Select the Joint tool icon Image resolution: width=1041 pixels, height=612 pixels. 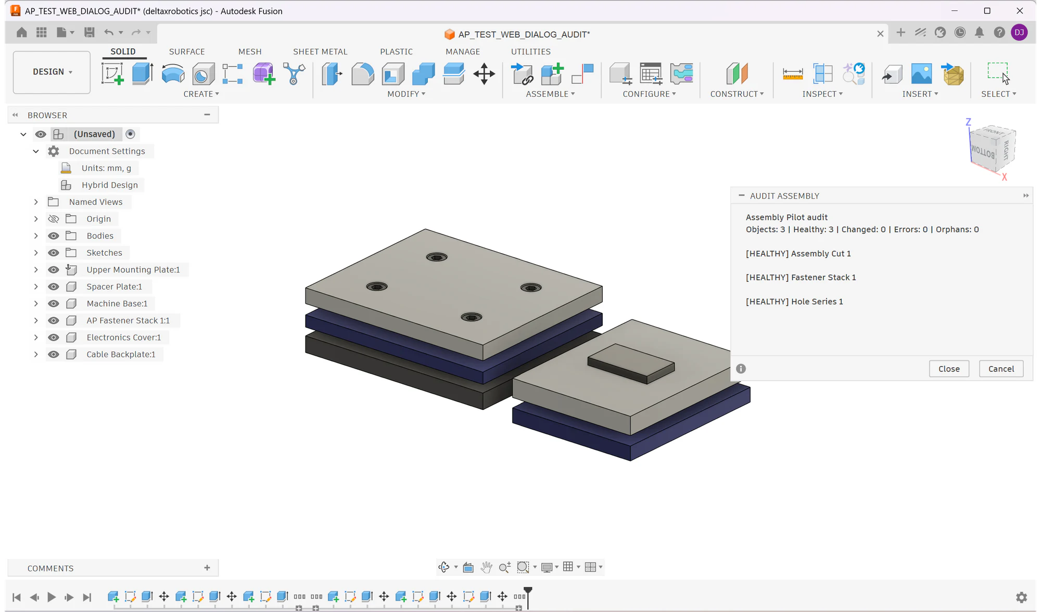[582, 73]
